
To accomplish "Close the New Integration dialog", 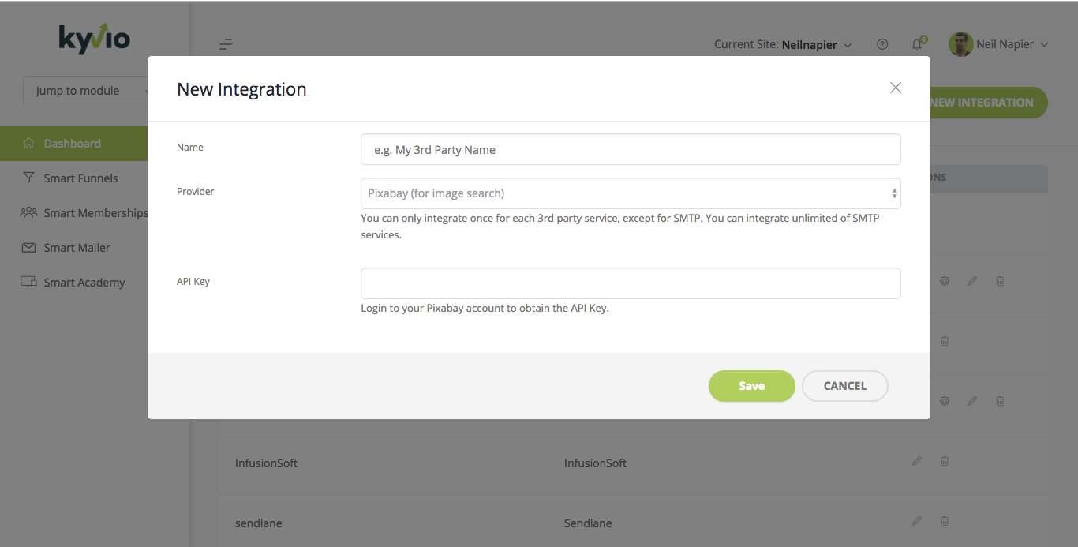I will [x=896, y=88].
